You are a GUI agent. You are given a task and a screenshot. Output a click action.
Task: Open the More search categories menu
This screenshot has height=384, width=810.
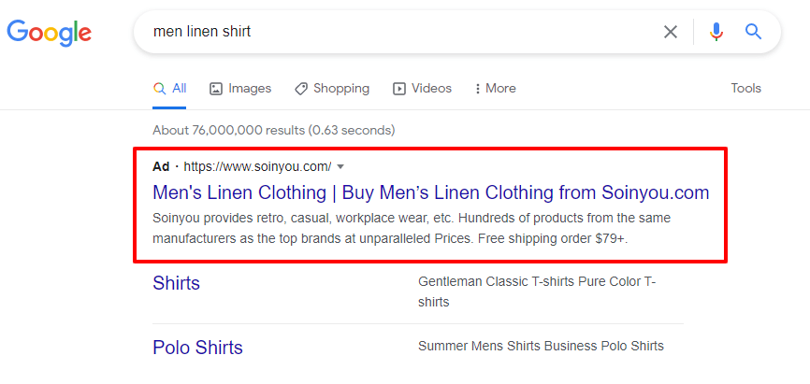point(496,89)
